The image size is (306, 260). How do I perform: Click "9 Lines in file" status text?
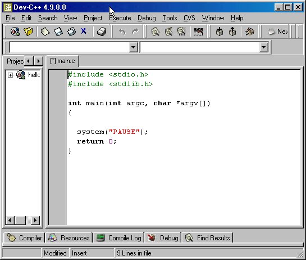134,253
